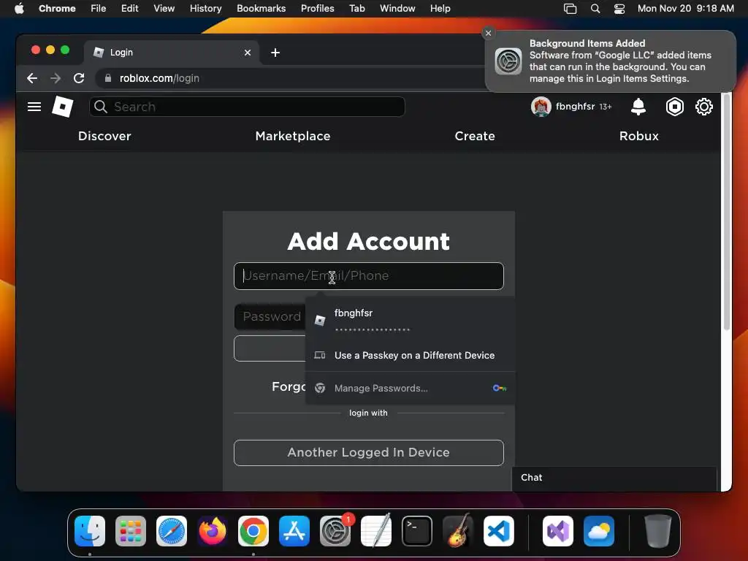
Task: Click the Another Logged In Device button
Action: point(369,453)
